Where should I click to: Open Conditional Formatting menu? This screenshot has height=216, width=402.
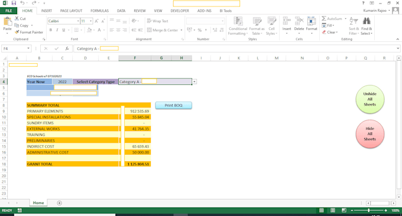238,26
